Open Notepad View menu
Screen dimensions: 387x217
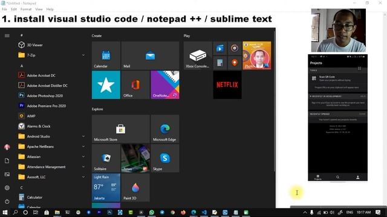point(39,9)
